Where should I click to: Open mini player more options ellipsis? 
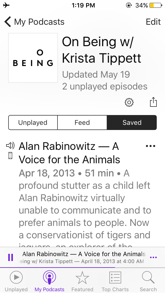click(153, 257)
